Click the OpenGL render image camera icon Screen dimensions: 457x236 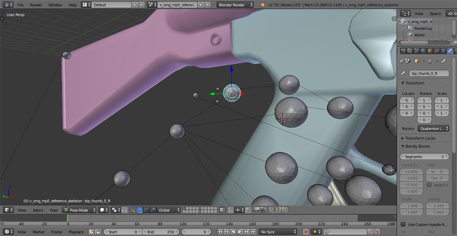tap(256, 210)
